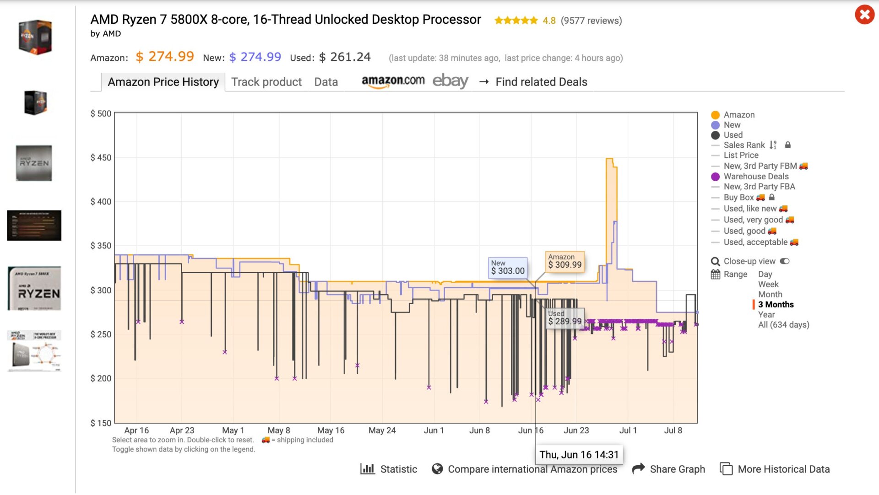Click the Find related Deals link
Screen dimensions: 879x495
coord(541,82)
